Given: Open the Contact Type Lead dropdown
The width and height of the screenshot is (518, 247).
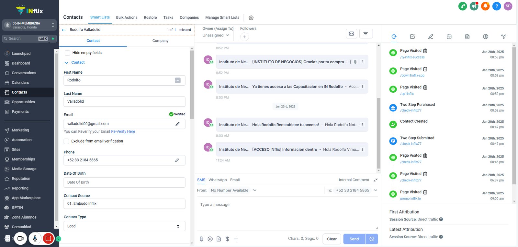Looking at the screenshot, I should pyautogui.click(x=124, y=226).
